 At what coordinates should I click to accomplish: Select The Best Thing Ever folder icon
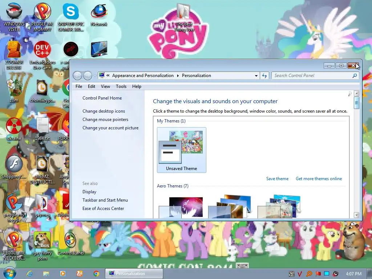pyautogui.click(x=184, y=17)
